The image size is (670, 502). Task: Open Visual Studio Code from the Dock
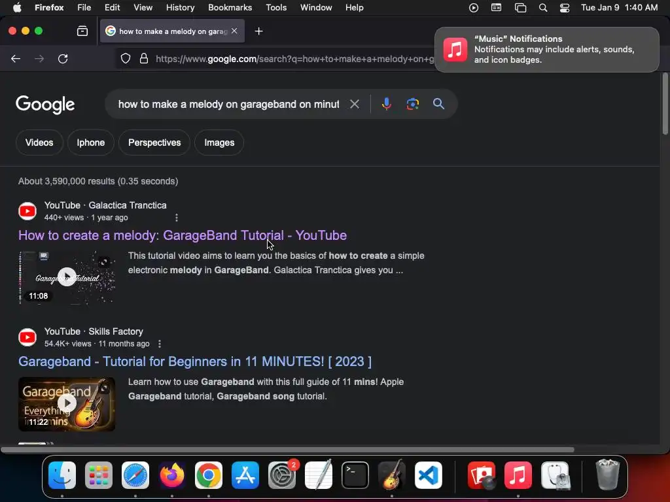pos(428,475)
